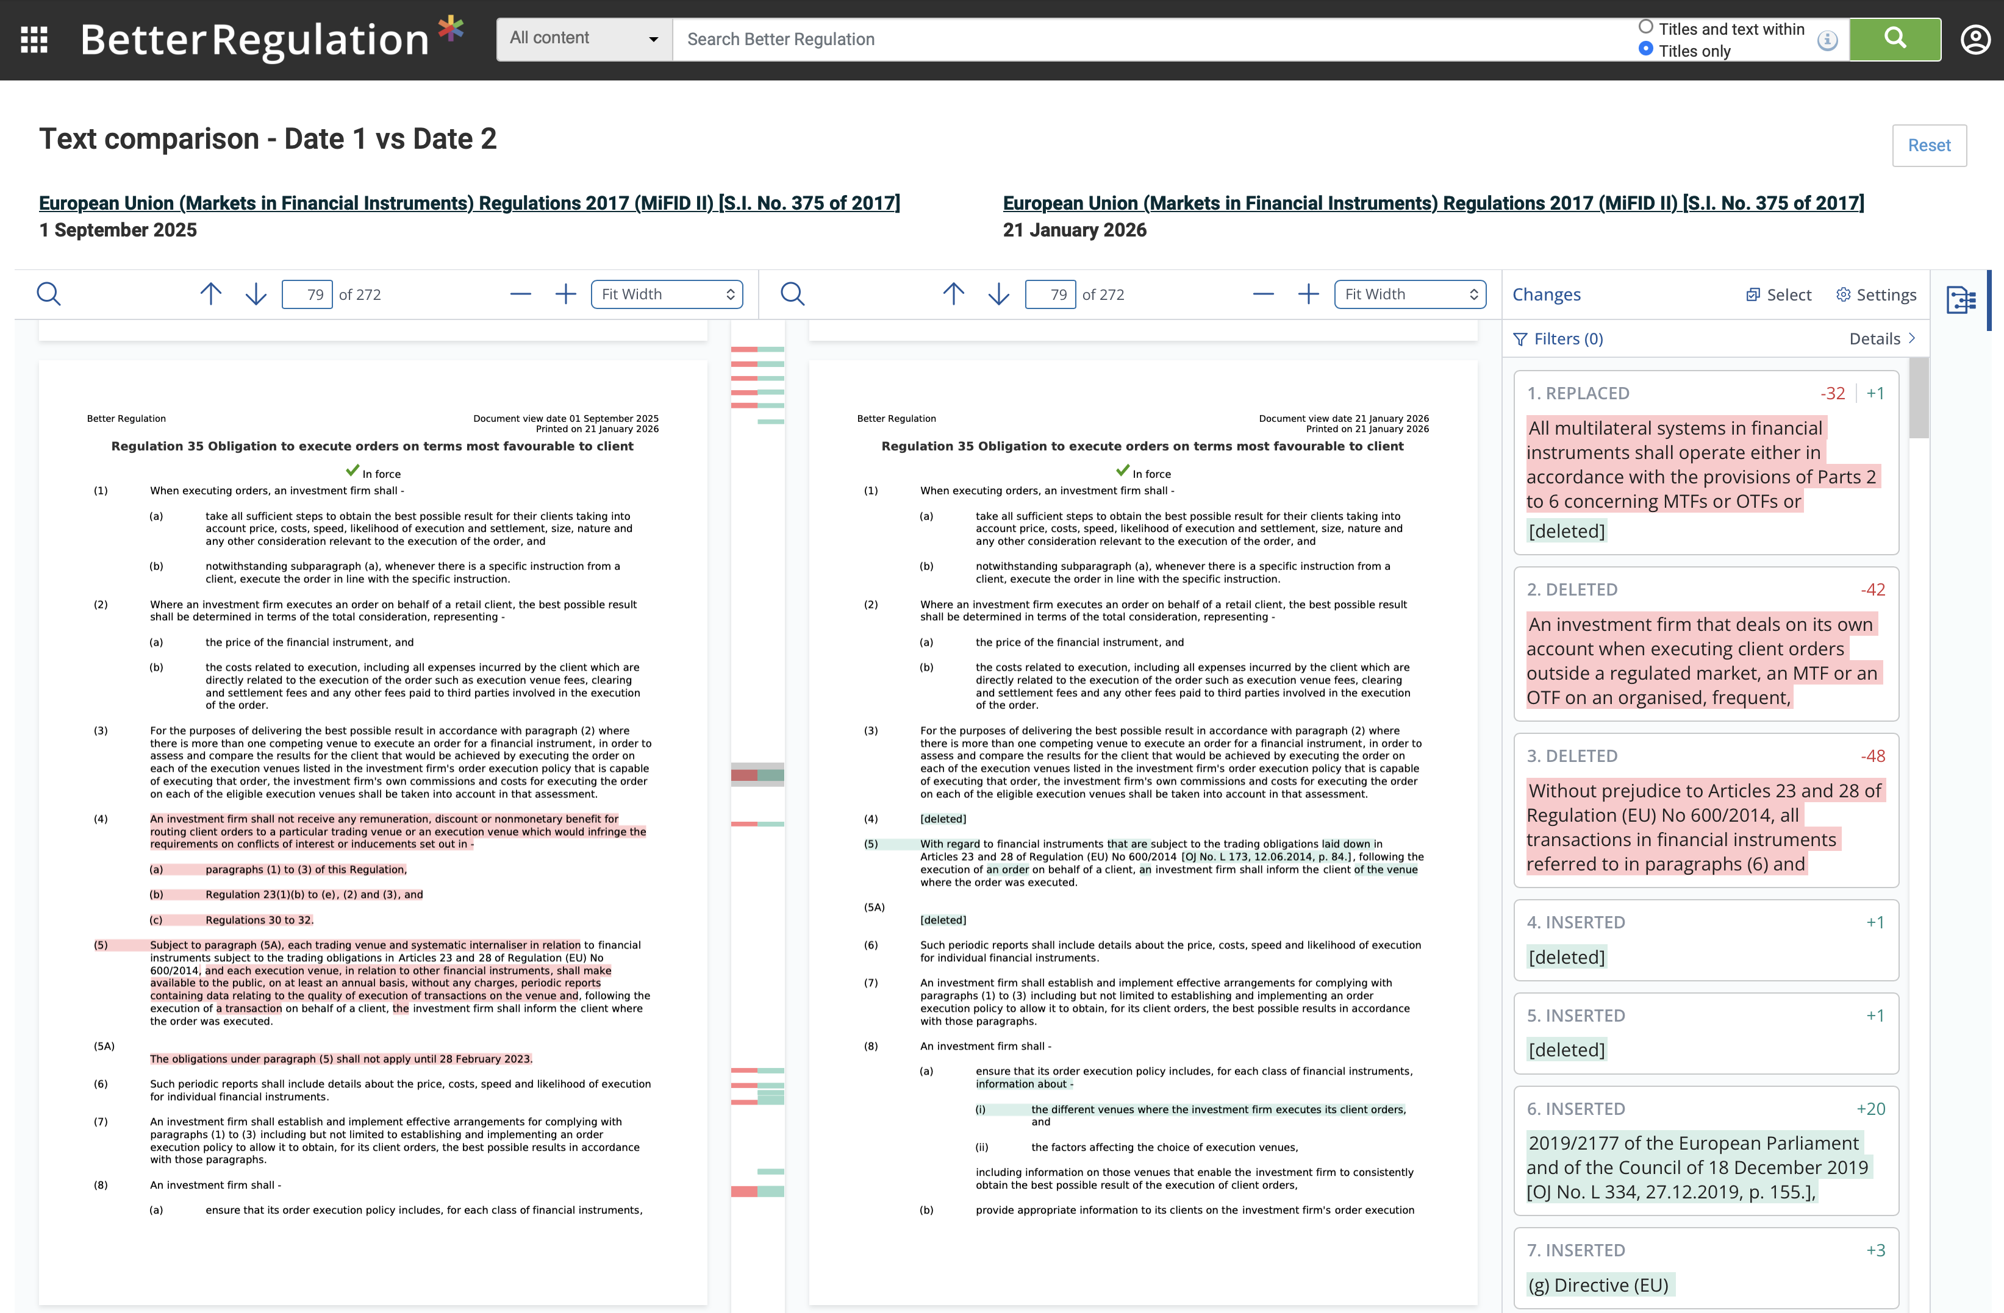Zoom out on the right document

point(1263,294)
